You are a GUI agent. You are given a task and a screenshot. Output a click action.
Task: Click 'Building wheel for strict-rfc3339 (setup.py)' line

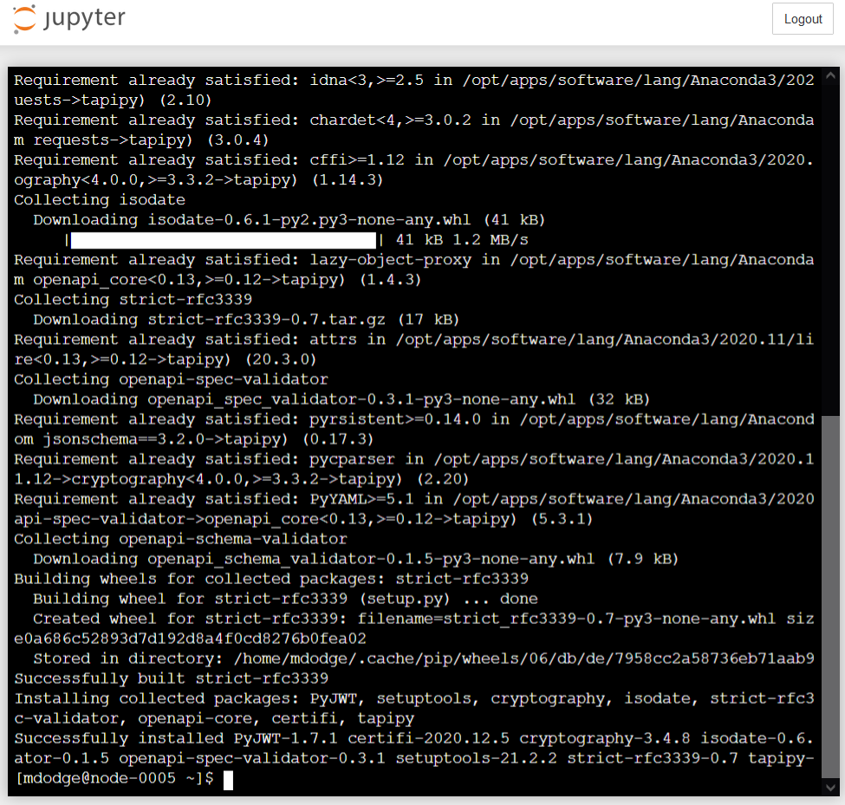tap(286, 599)
